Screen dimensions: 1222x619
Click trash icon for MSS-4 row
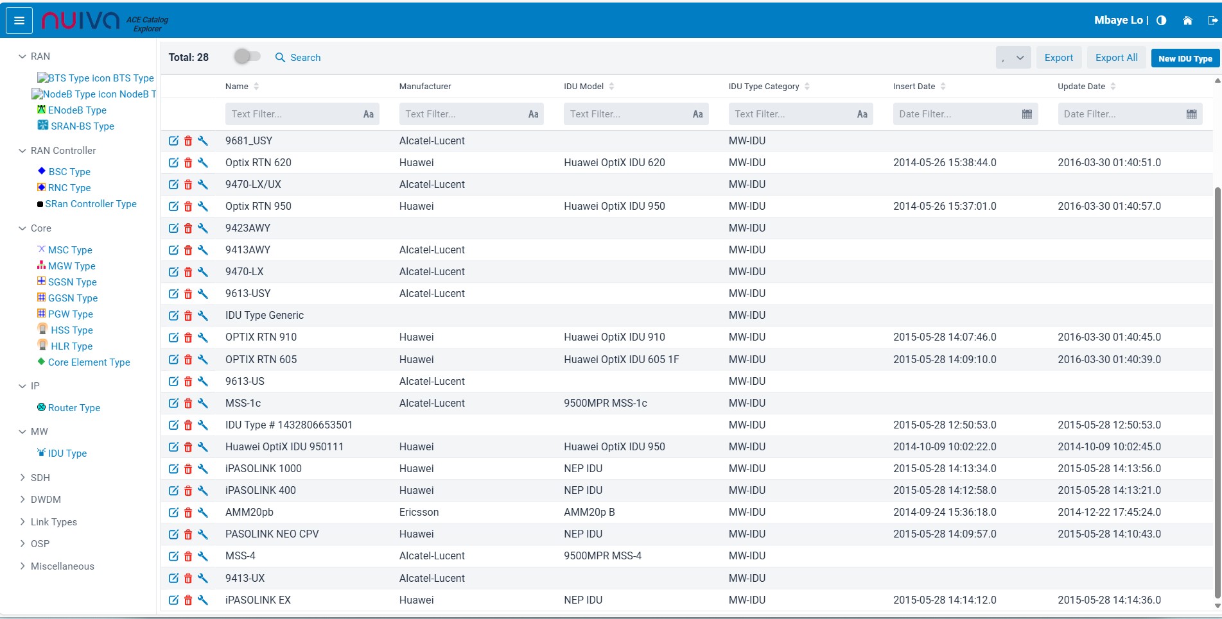(x=188, y=556)
